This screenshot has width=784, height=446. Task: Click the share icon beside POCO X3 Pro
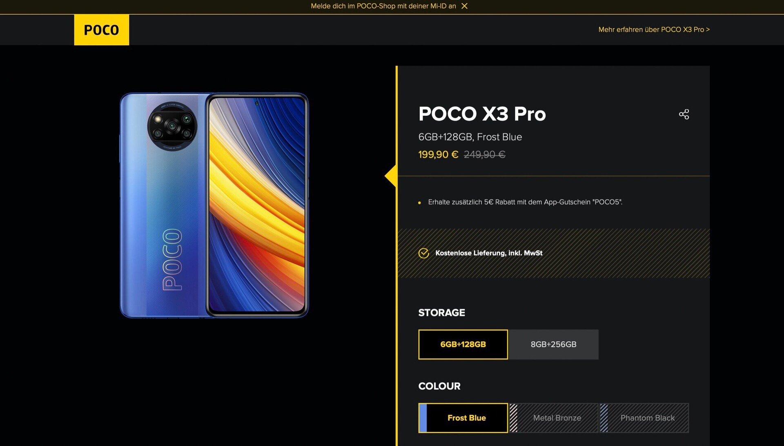pos(684,114)
